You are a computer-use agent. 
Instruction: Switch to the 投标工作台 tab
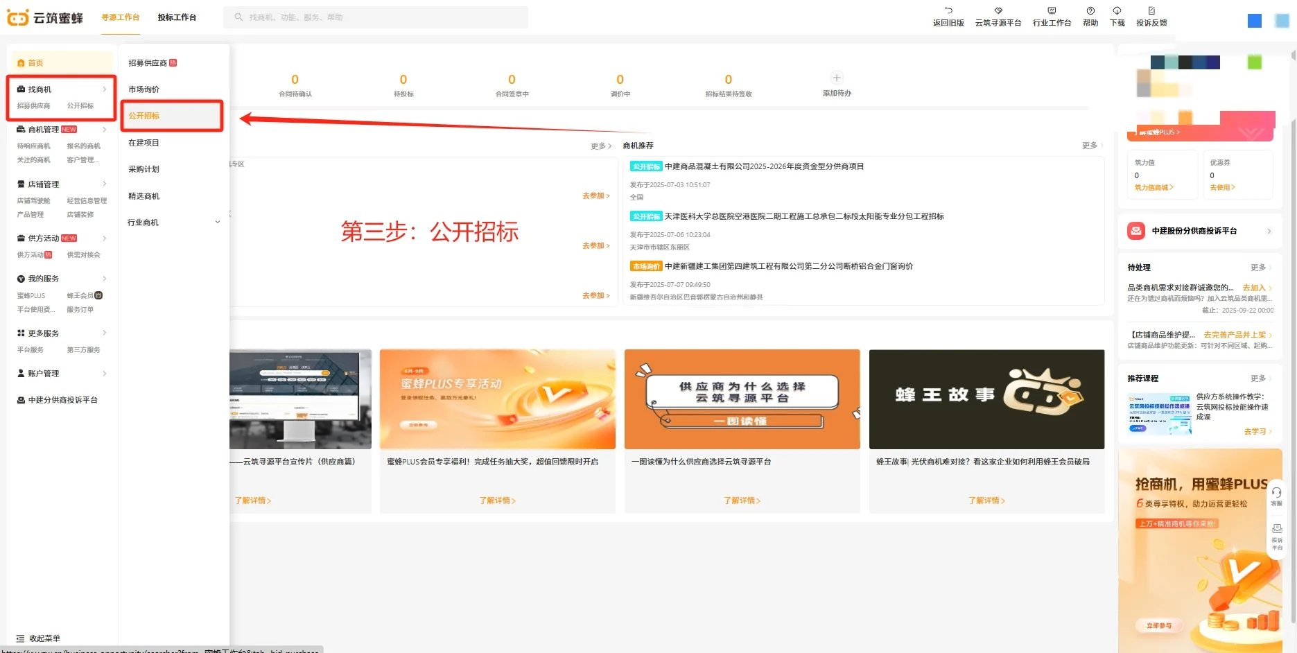(x=177, y=17)
